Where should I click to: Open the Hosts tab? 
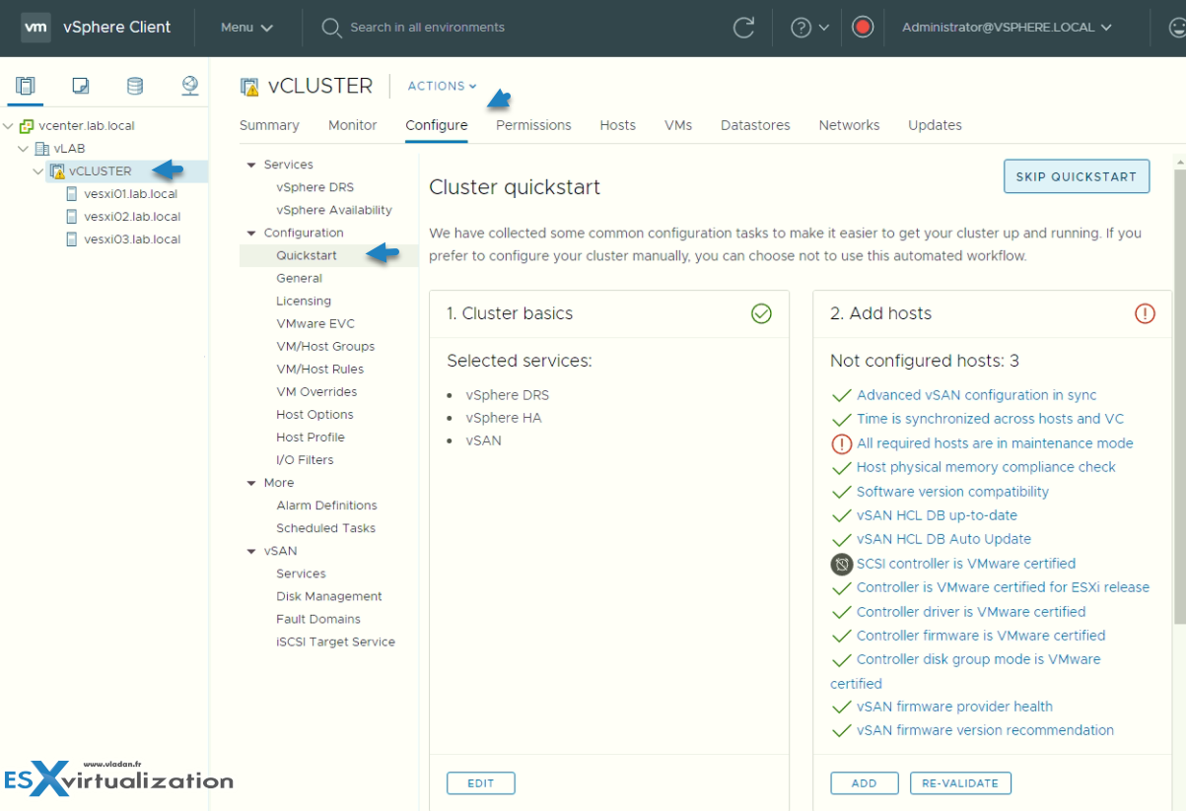618,125
